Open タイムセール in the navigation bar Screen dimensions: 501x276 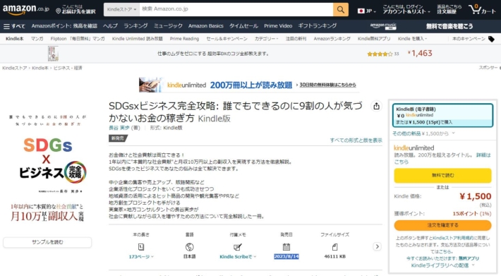[x=243, y=26]
